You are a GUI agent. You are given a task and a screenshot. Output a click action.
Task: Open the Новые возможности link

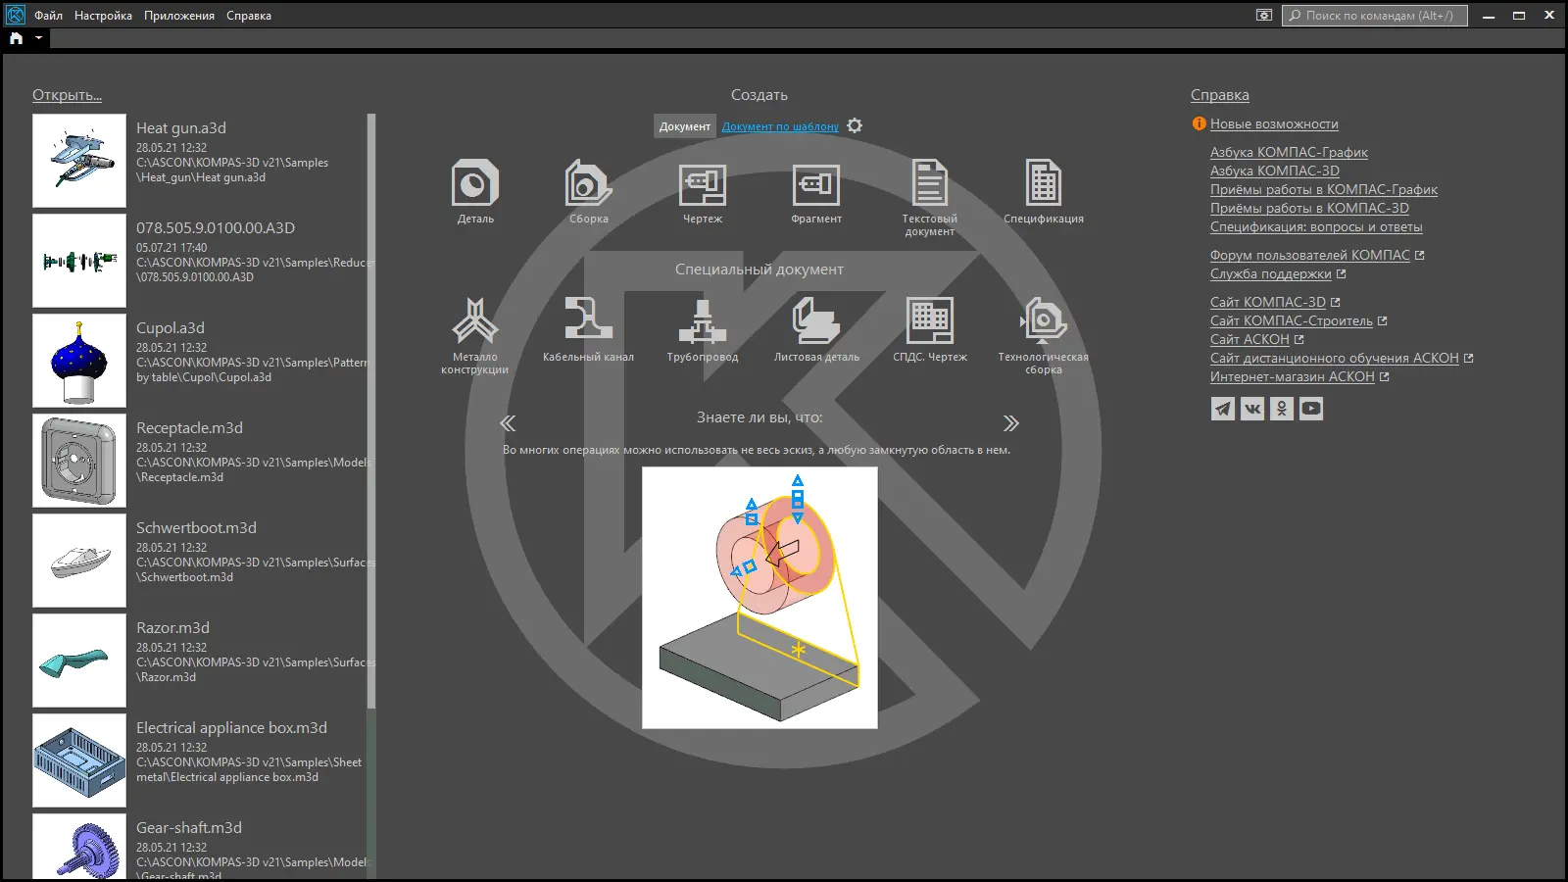pyautogui.click(x=1273, y=124)
